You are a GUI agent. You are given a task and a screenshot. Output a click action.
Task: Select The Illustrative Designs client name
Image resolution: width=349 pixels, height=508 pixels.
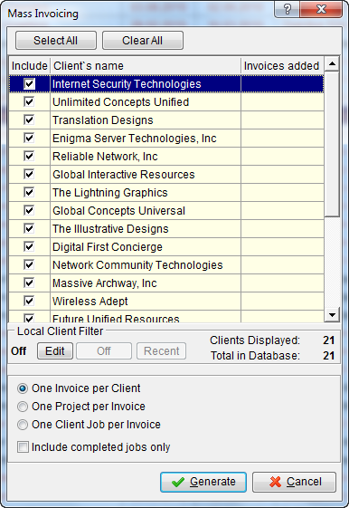pyautogui.click(x=110, y=229)
